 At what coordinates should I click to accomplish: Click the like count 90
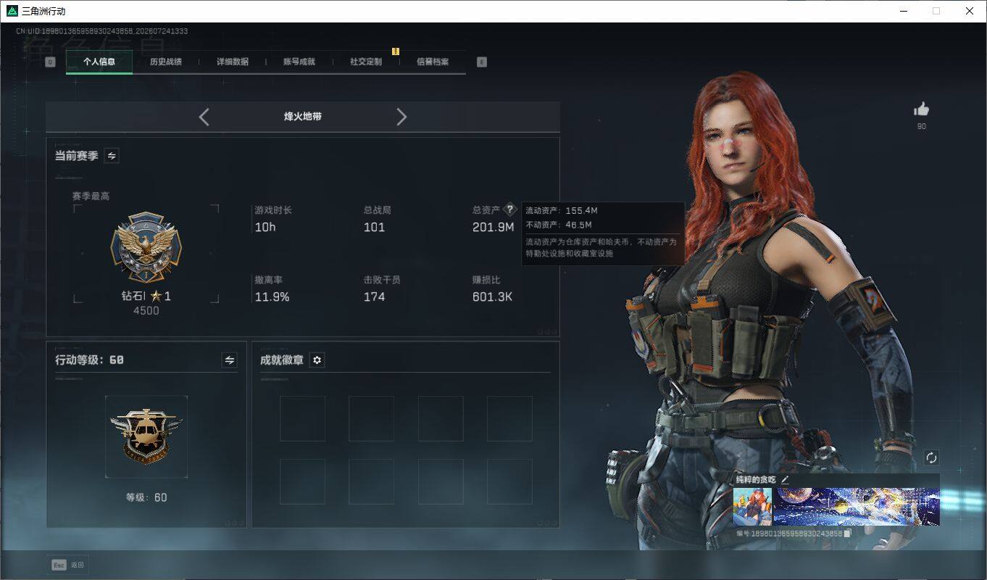pos(921,126)
